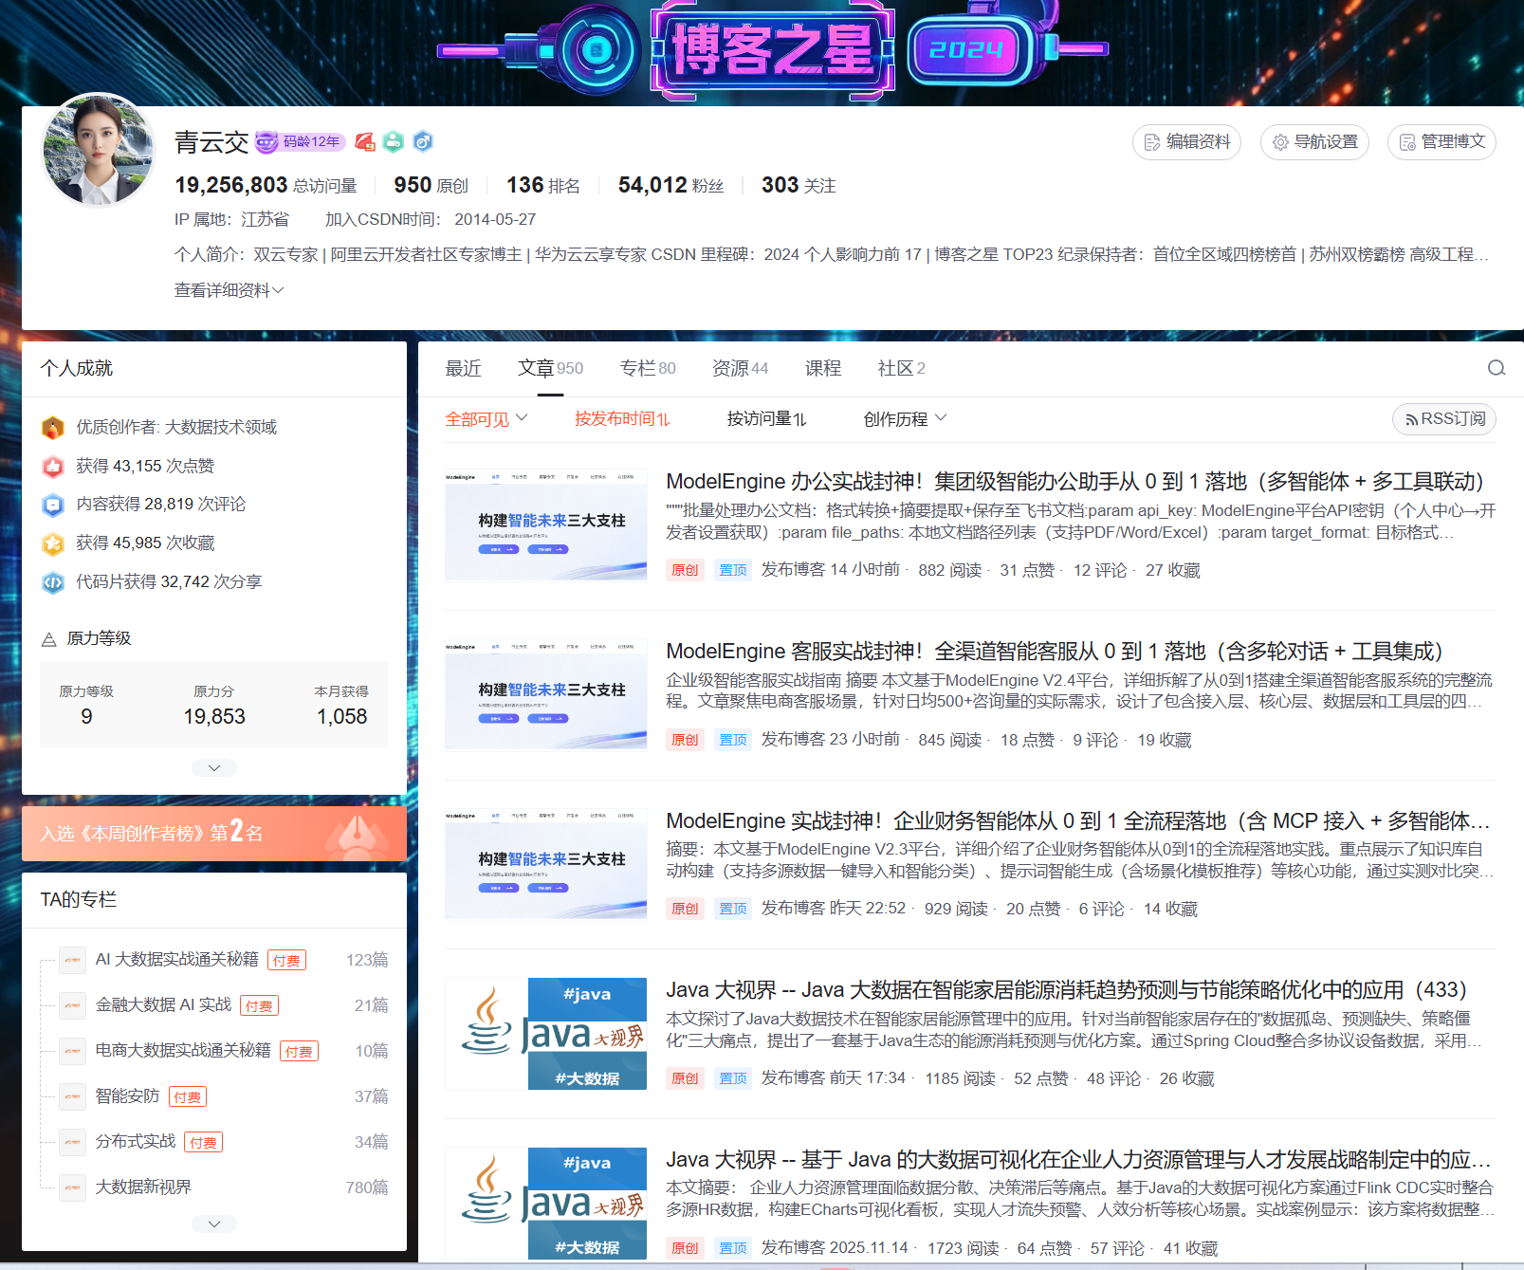
Task: Expand 查看详细资料 profile details
Action: coord(229,290)
